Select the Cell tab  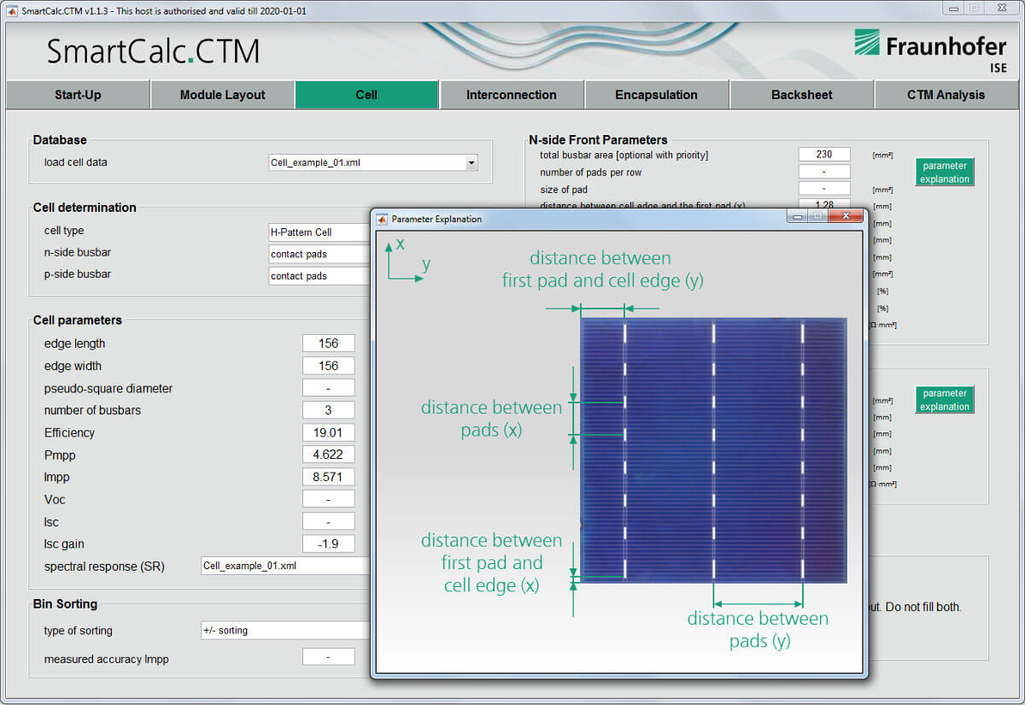click(366, 95)
